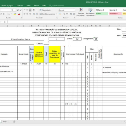Click the text orientation icon

pos(34,10)
